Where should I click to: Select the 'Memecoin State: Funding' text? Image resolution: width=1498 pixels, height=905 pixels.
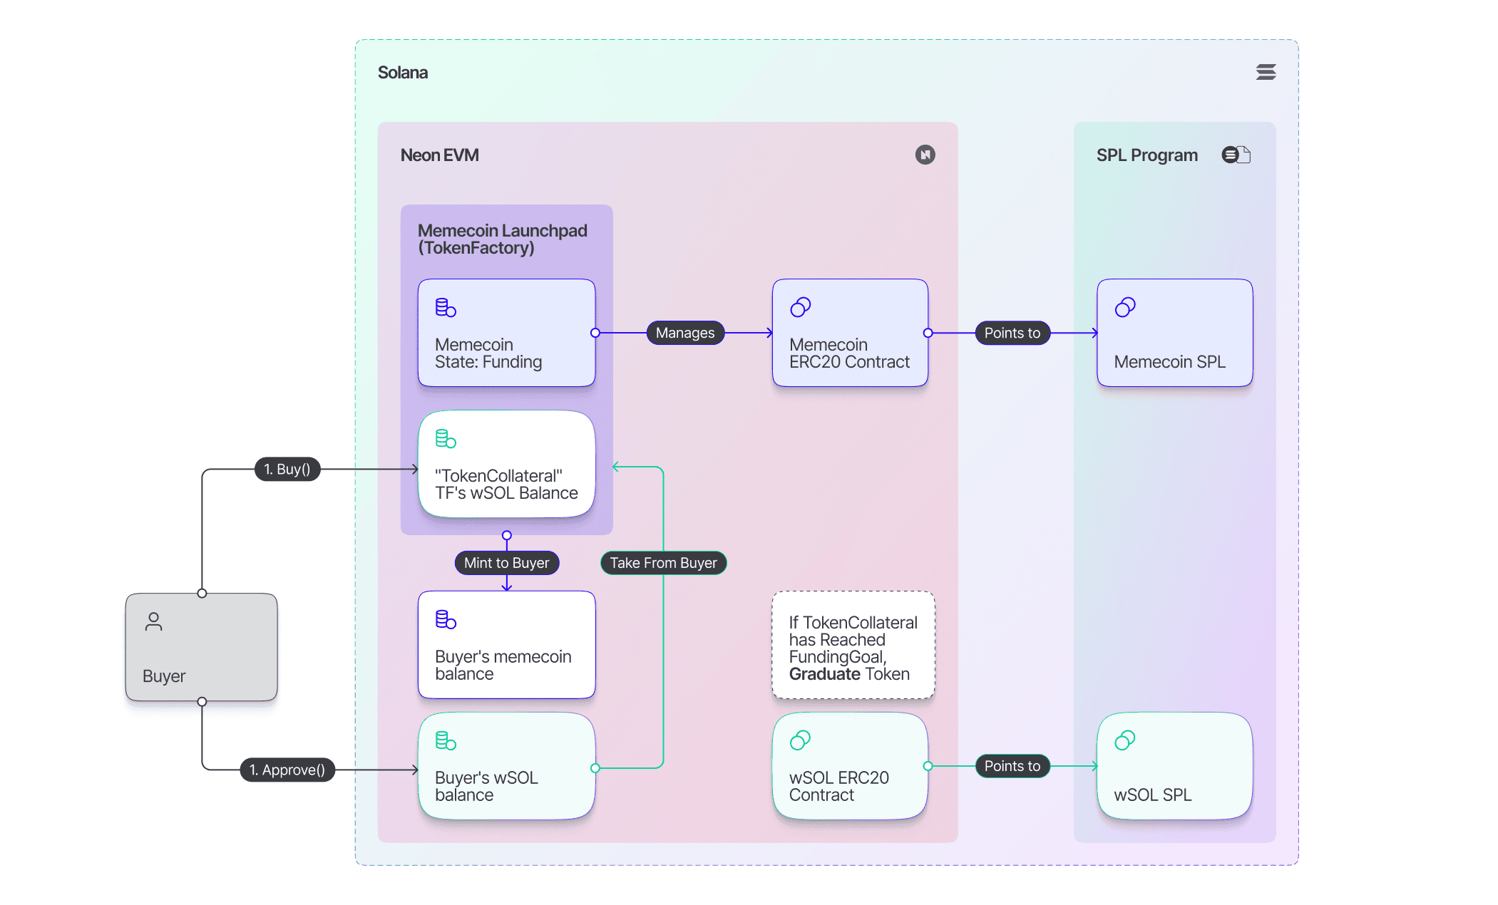pyautogui.click(x=488, y=353)
